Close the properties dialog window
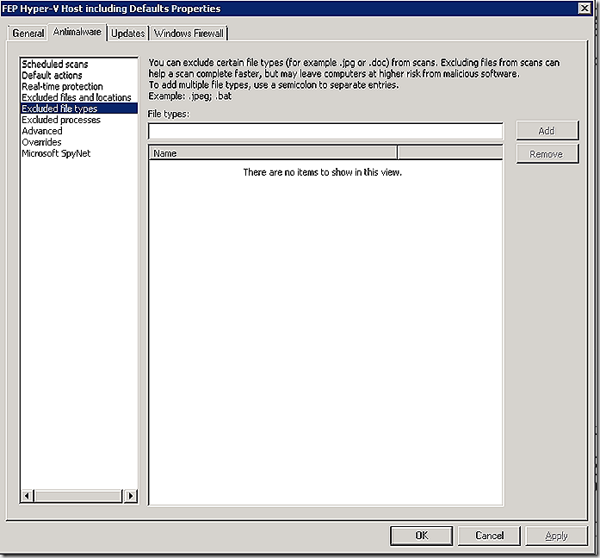This screenshot has width=600, height=558. pyautogui.click(x=585, y=8)
